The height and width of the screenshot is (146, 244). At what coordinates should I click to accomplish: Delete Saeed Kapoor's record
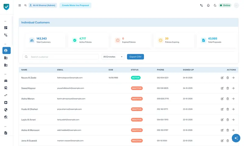[228, 88]
